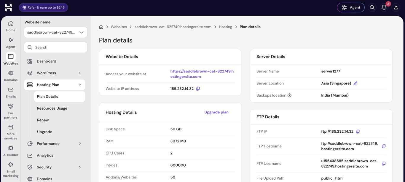Viewport: 405px width, 182px height.
Task: Expand the Security submenu chevron
Action: click(x=80, y=167)
